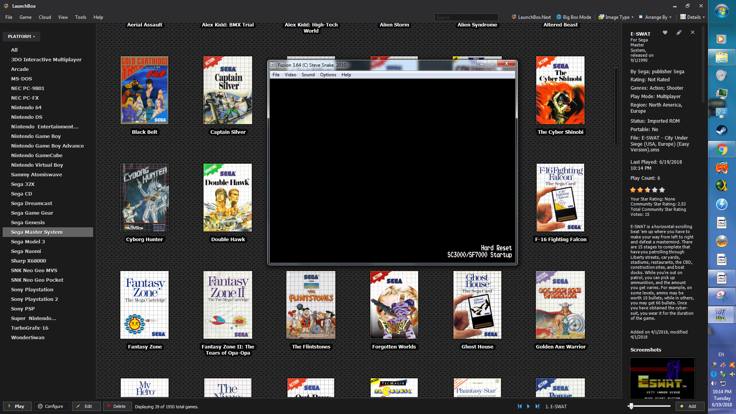This screenshot has width=736, height=414.
Task: Select the Black Belt box art
Action: pos(145,90)
